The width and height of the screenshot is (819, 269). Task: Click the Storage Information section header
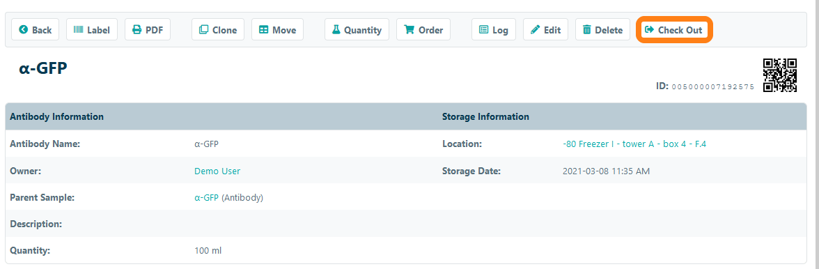[486, 116]
